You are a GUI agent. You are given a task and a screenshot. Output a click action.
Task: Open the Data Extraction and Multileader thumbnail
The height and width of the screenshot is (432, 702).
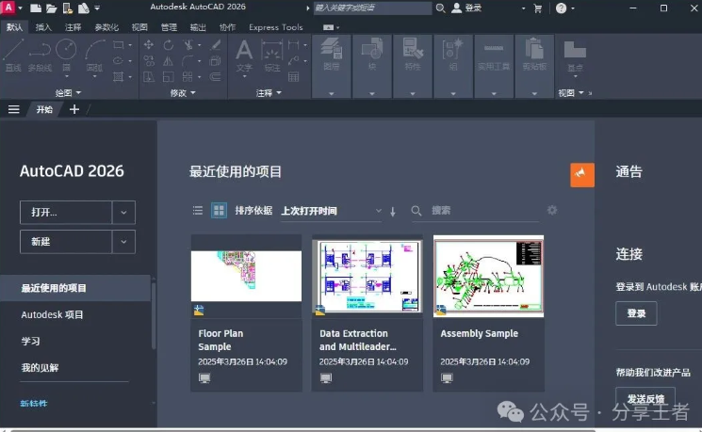[x=367, y=276]
